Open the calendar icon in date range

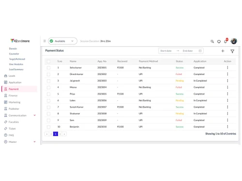tap(200, 51)
